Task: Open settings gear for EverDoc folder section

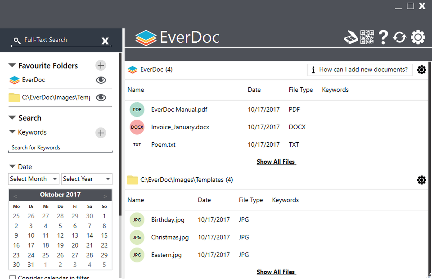Action: 421,70
